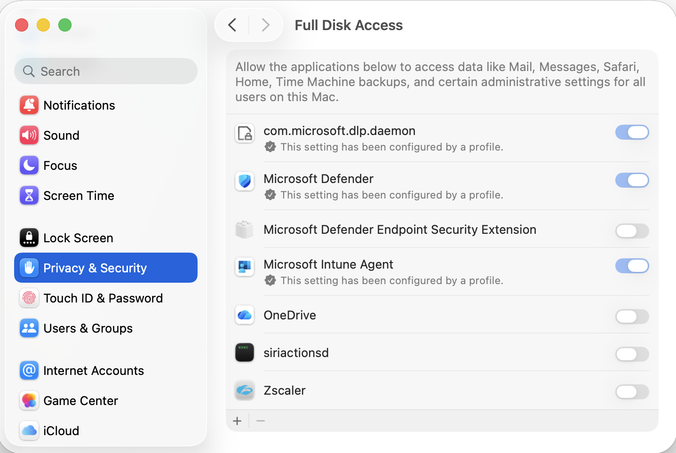Screen dimensions: 676x453
Task: Open Touch ID & Password settings
Action: (106, 298)
